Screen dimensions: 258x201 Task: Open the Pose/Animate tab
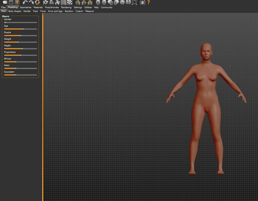(52, 7)
